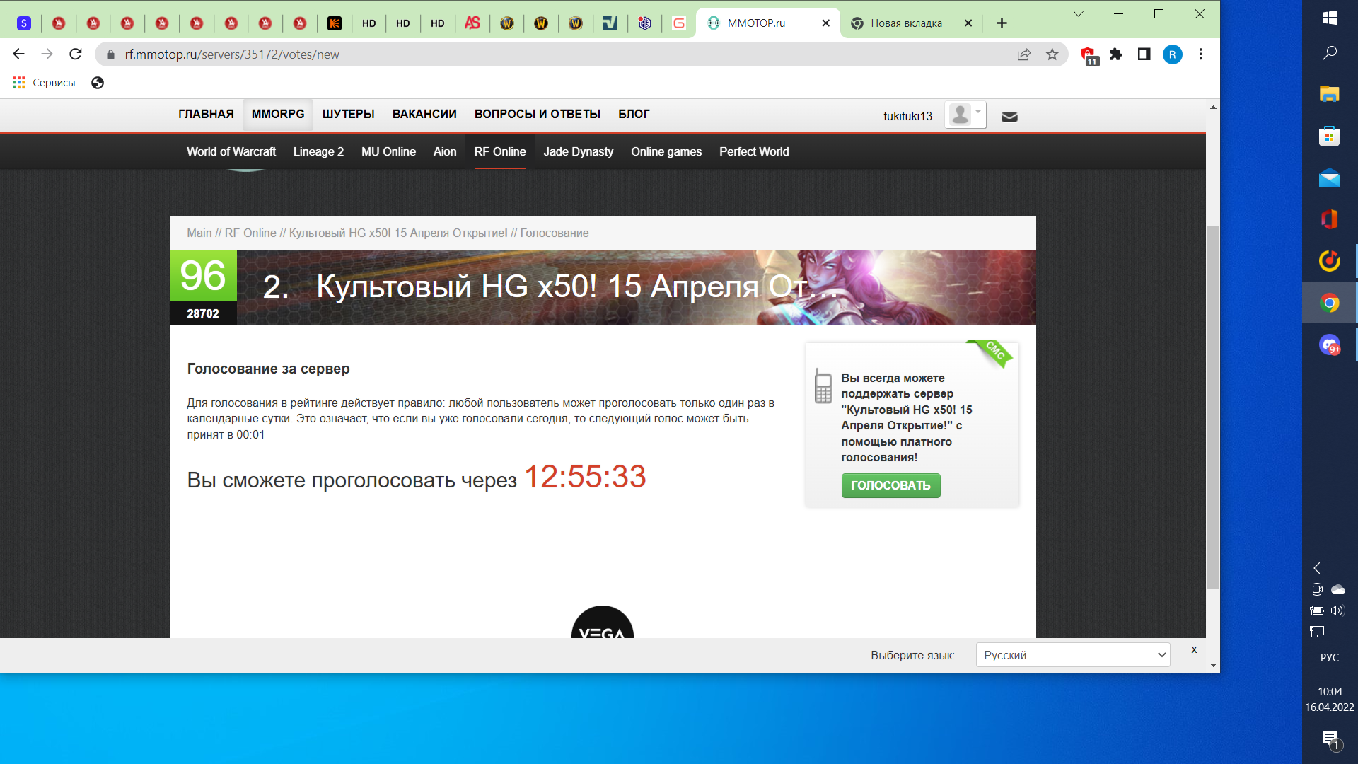The image size is (1358, 764).
Task: Open the Windows notification center
Action: tap(1330, 740)
